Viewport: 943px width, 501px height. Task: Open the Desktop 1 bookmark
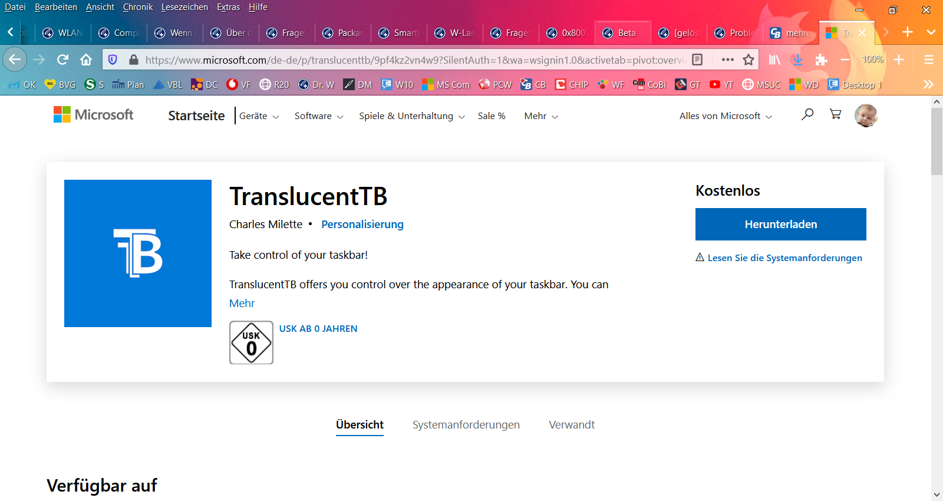pos(855,84)
